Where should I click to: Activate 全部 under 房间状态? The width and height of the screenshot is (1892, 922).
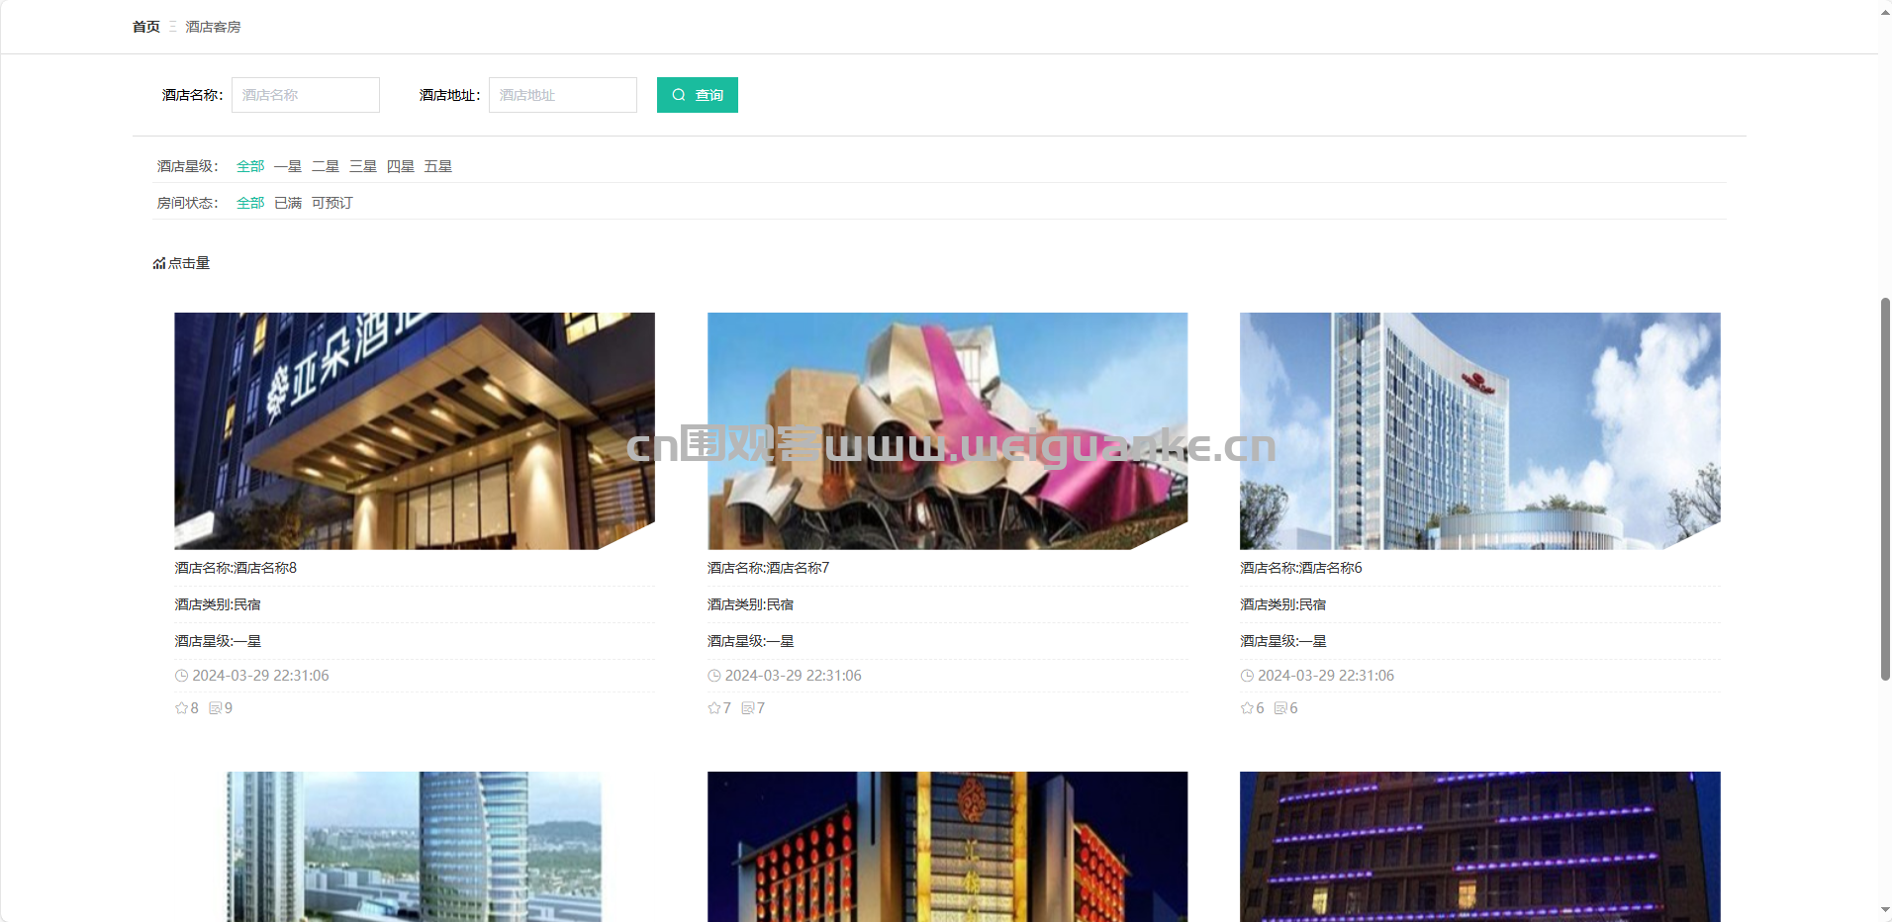(250, 202)
